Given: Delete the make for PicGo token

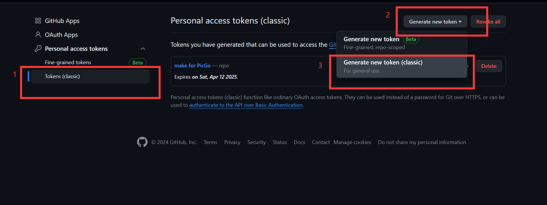Looking at the screenshot, I should tap(489, 66).
